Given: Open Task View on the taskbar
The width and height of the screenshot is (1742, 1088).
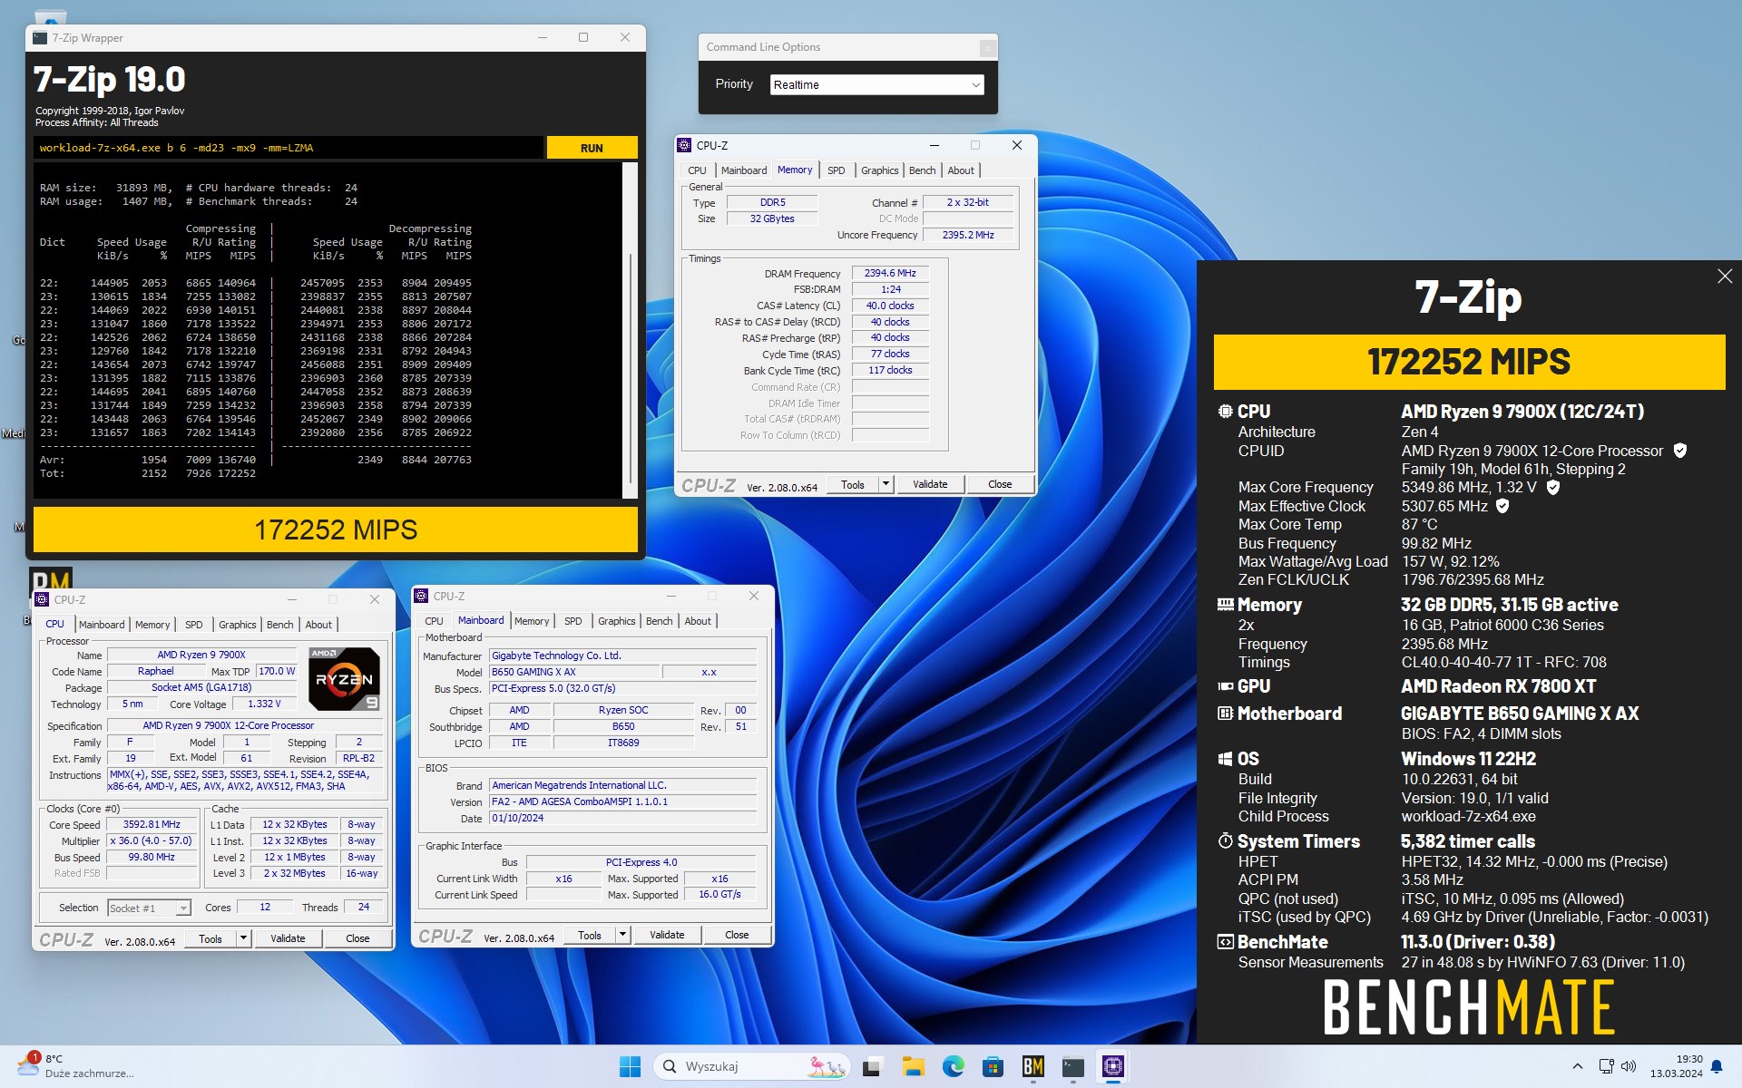Looking at the screenshot, I should point(873,1066).
